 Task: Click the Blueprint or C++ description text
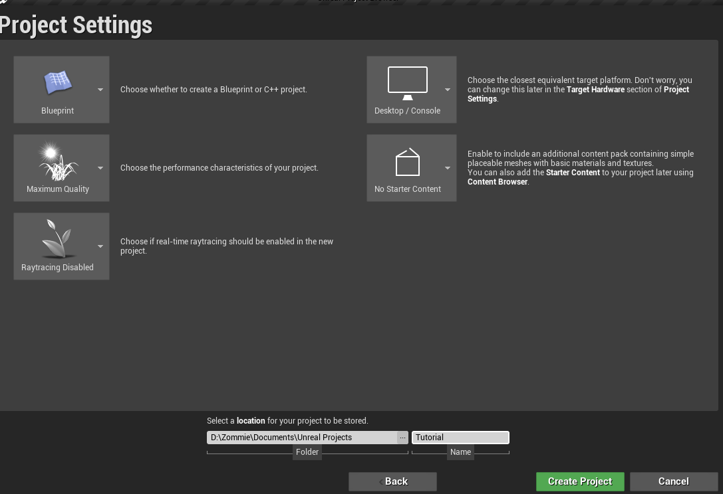(x=214, y=90)
